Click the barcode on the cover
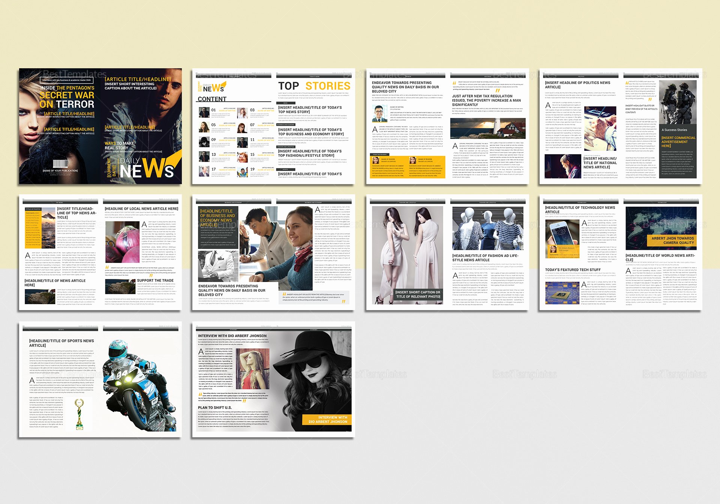 point(60,164)
